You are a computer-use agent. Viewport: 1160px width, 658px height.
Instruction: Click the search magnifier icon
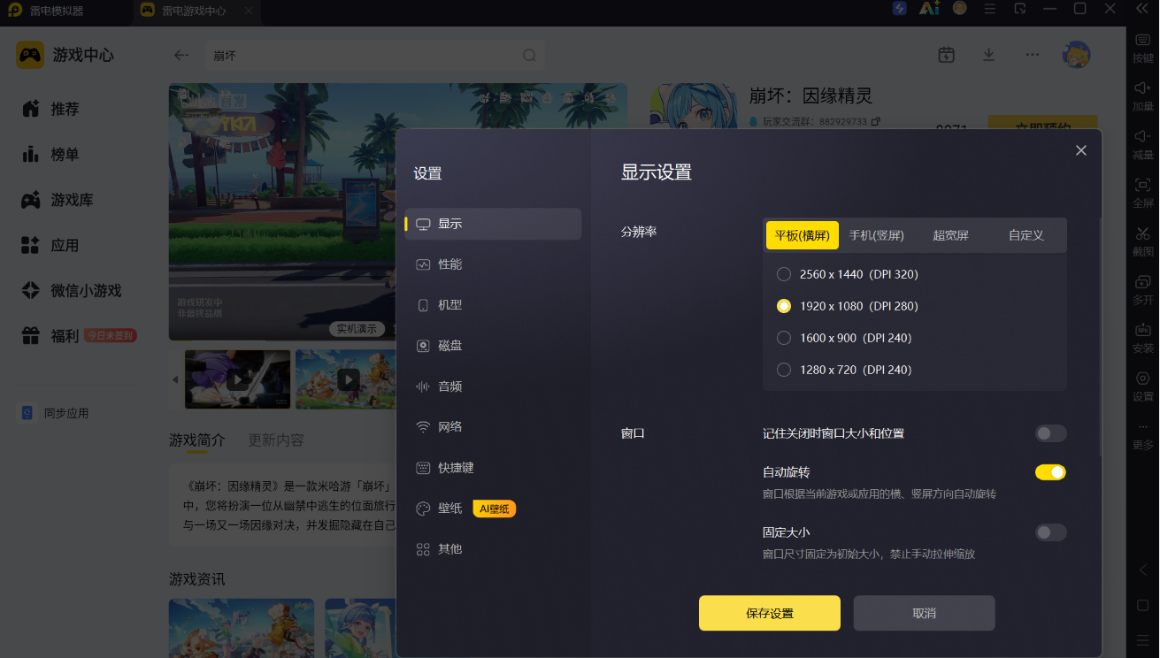[x=529, y=55]
